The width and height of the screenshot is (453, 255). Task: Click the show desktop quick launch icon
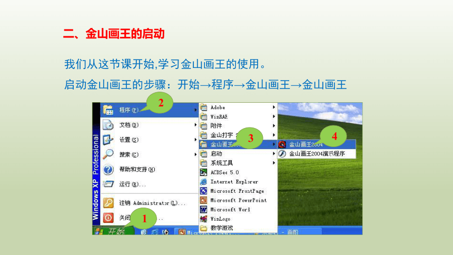pyautogui.click(x=144, y=232)
